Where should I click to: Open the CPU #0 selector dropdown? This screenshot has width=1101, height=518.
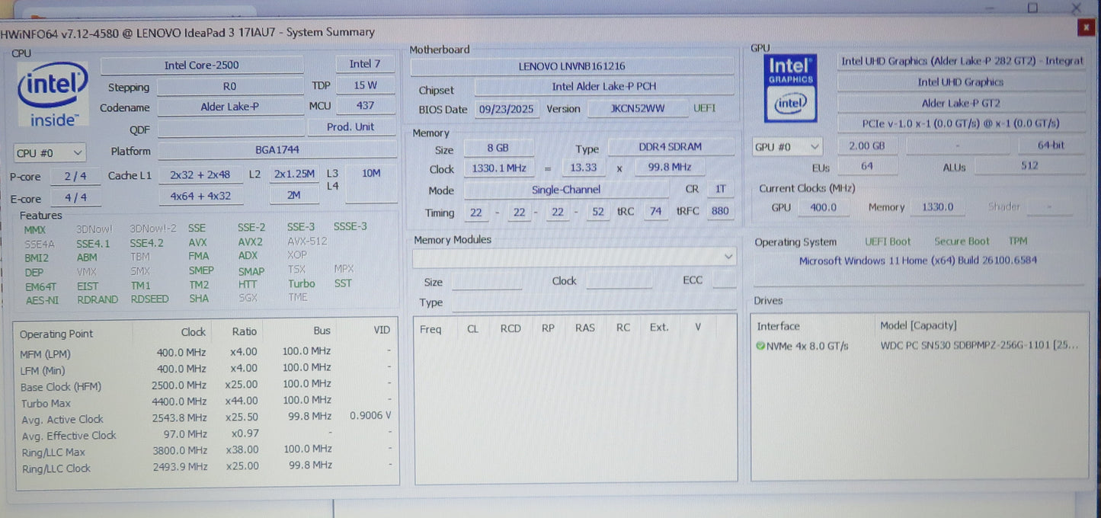(x=50, y=152)
